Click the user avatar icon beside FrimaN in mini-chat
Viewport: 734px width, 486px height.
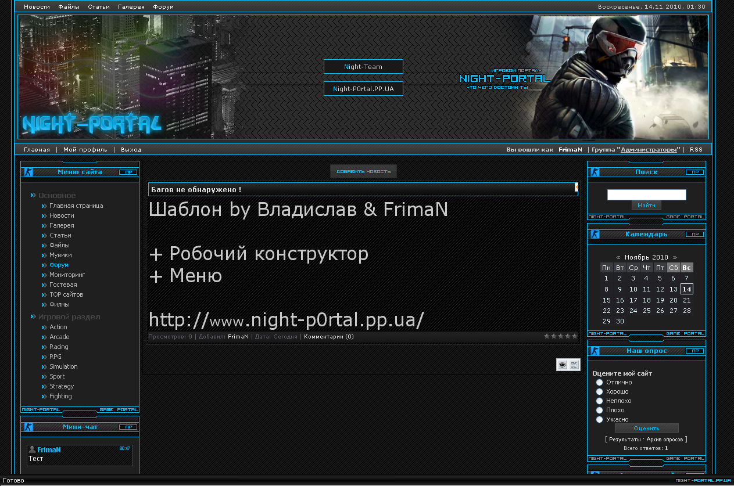pos(32,449)
